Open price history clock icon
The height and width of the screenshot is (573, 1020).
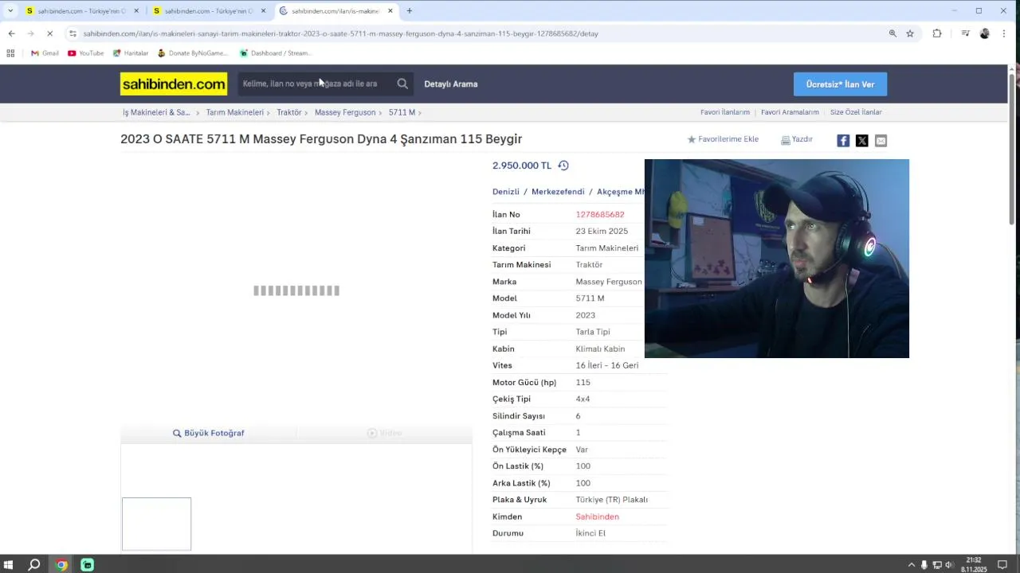(x=563, y=166)
